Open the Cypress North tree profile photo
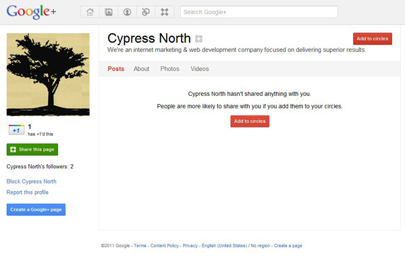The image size is (405, 258). tap(48, 74)
